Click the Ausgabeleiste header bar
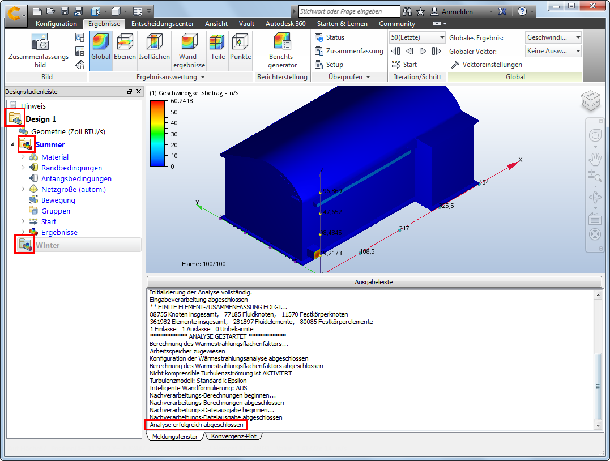The height and width of the screenshot is (461, 610). pyautogui.click(x=374, y=282)
